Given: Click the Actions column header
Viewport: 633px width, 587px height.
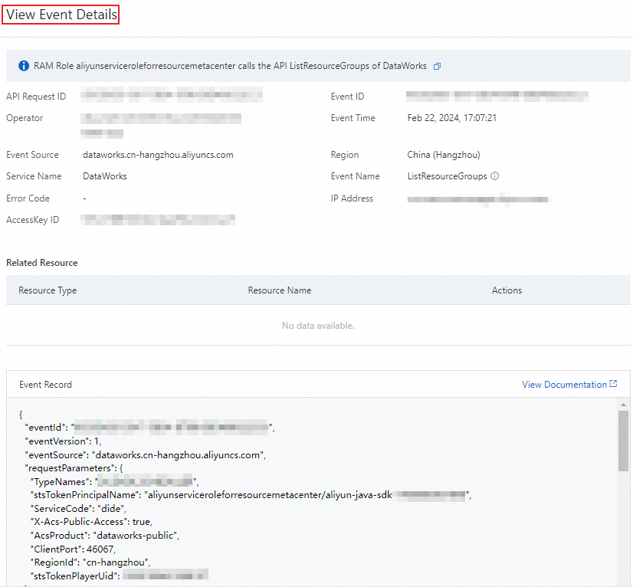Looking at the screenshot, I should pos(507,290).
